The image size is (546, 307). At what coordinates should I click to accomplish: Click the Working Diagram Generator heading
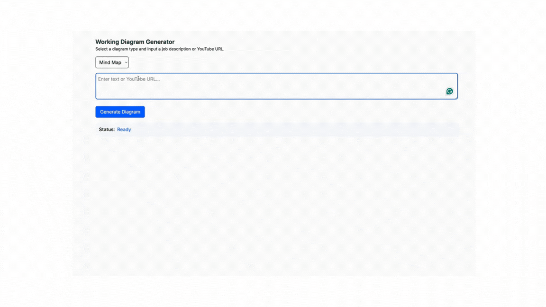(135, 42)
